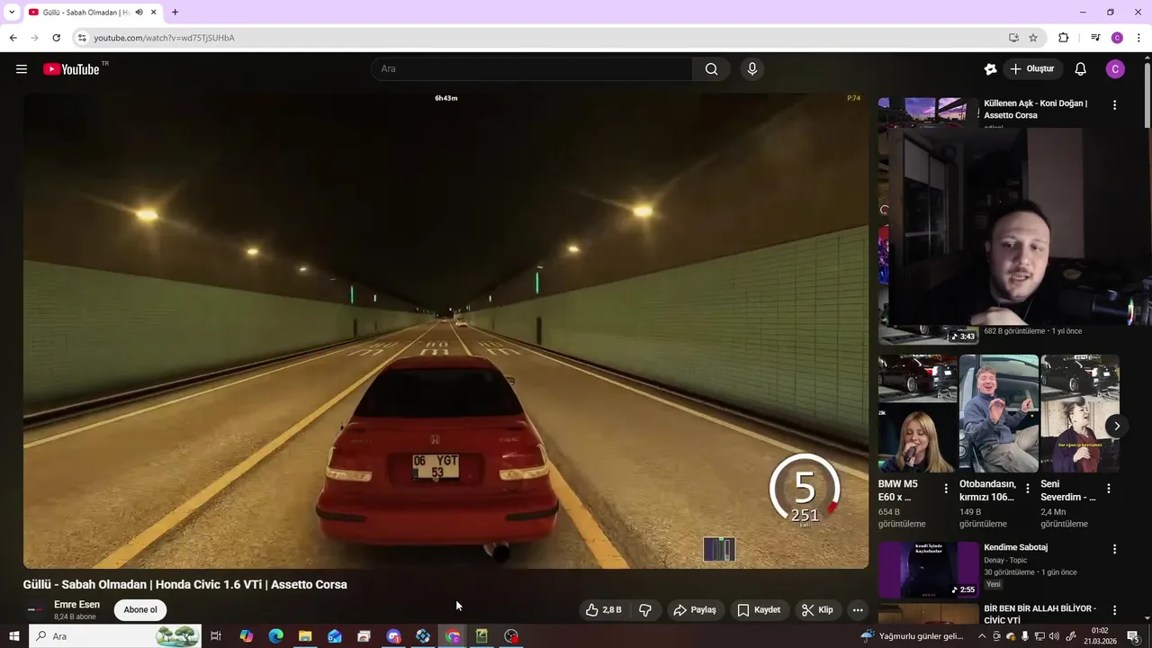Launch Microsoft Edge from the taskbar
The image size is (1152, 648).
(275, 636)
